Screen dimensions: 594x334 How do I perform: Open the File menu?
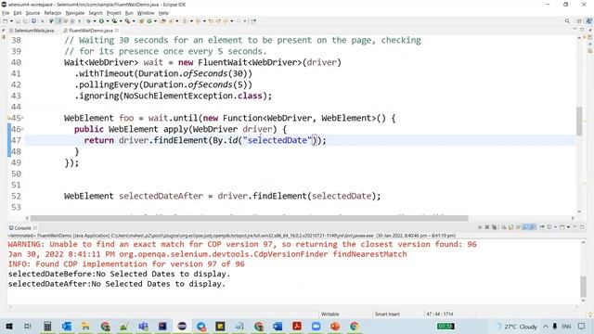[x=6, y=13]
